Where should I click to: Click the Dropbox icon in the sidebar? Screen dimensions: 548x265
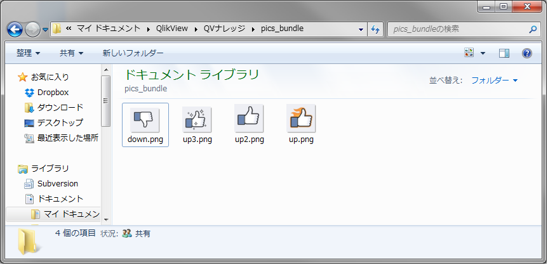(29, 93)
